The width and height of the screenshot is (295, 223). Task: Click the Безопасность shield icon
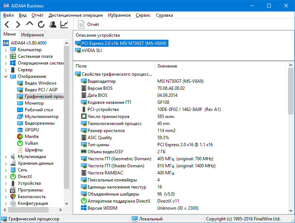pyautogui.click(x=13, y=197)
